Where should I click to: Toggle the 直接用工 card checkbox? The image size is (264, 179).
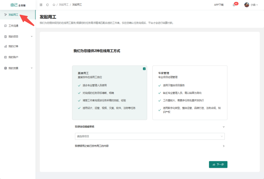[x=144, y=69]
